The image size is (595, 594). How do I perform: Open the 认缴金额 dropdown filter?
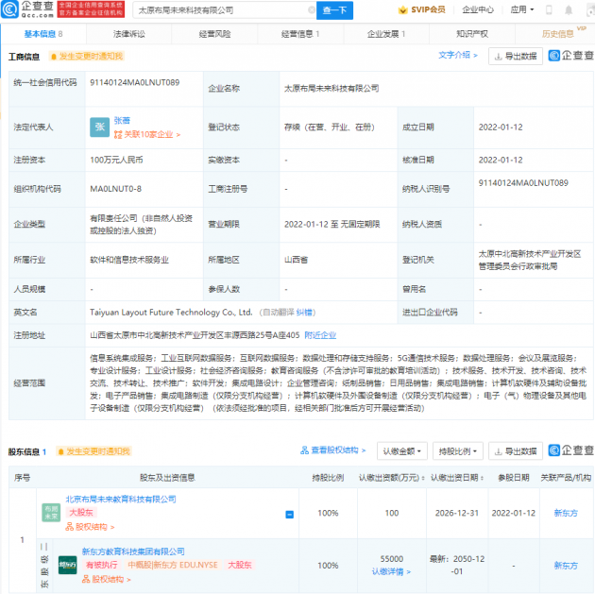401,451
